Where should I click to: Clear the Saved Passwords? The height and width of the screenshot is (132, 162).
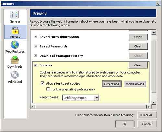[x=138, y=46]
